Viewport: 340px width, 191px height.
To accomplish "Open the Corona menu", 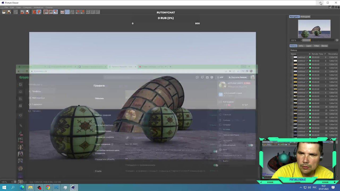I will 49,7.
